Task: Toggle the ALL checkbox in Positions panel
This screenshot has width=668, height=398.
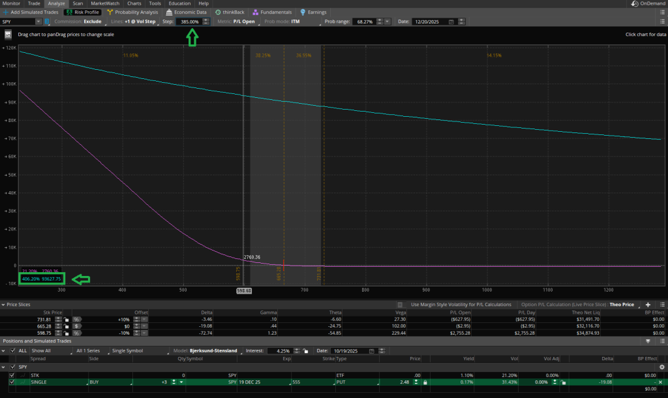Action: pyautogui.click(x=12, y=350)
